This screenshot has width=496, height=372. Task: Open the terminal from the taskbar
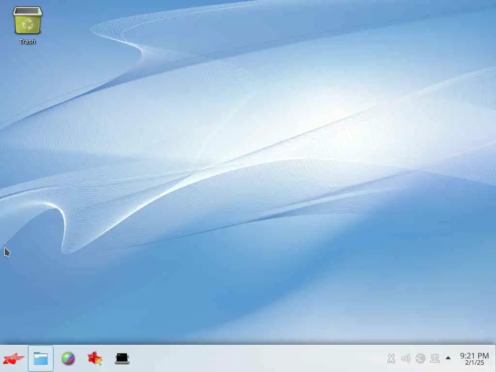pos(122,359)
